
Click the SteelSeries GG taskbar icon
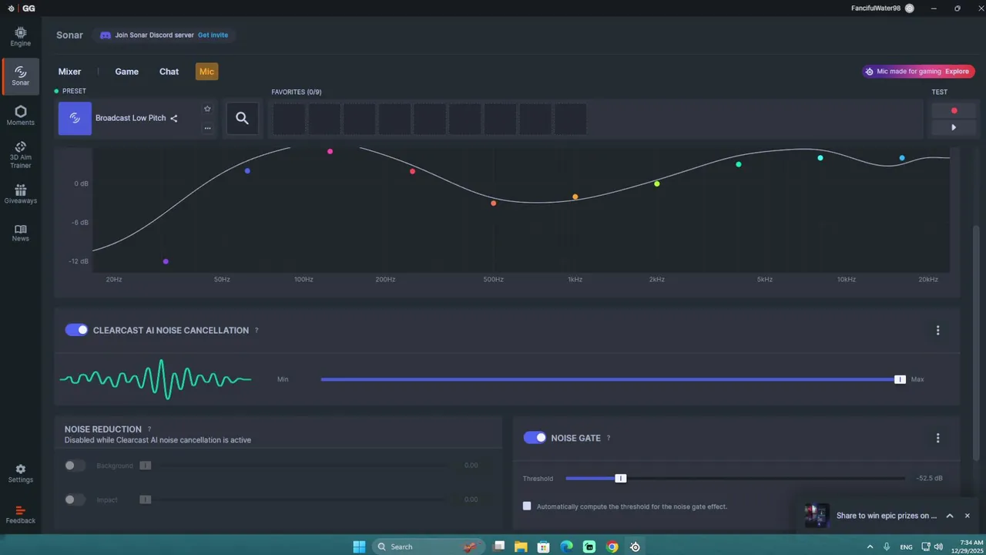tap(635, 547)
